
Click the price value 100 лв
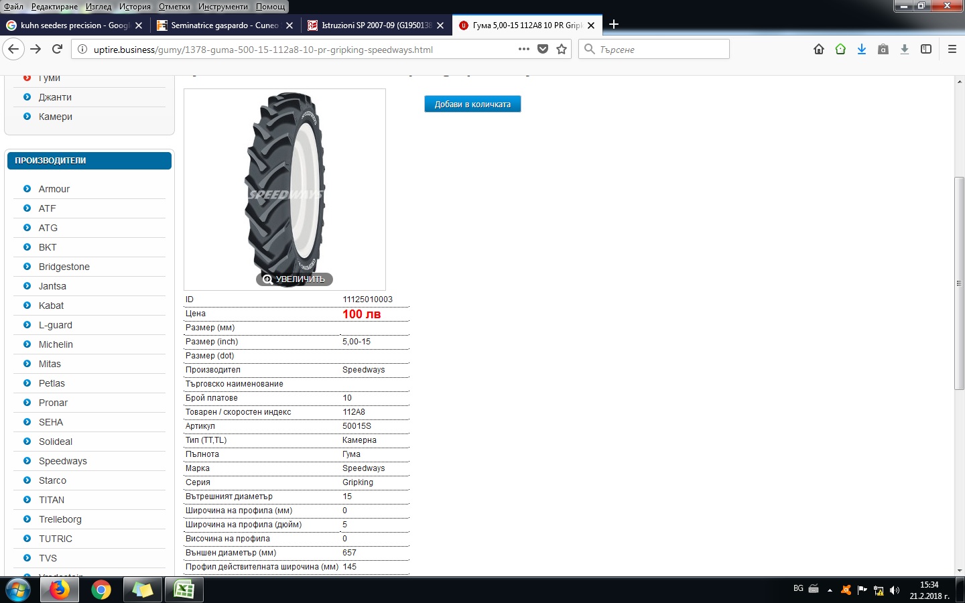361,314
